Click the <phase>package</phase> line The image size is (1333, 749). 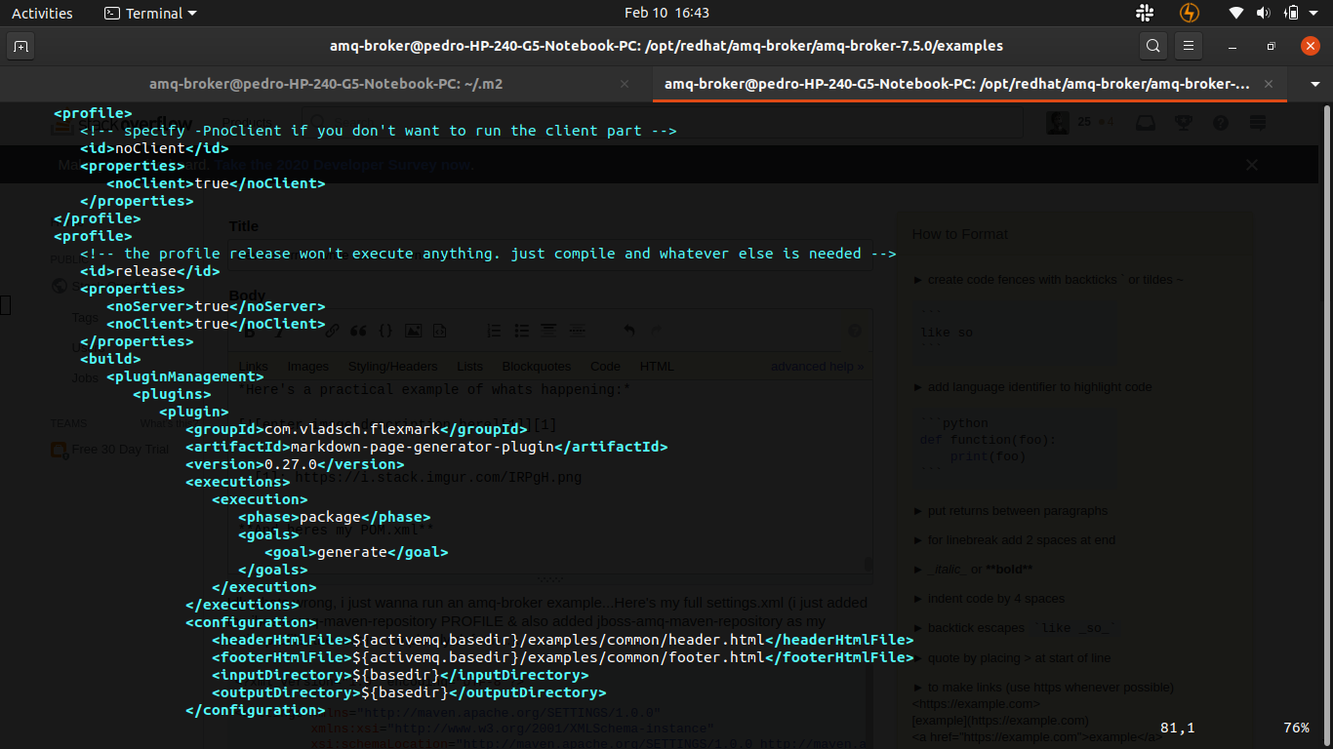(x=335, y=517)
